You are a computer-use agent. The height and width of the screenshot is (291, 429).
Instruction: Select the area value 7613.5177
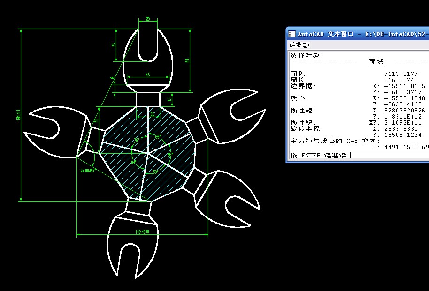401,74
